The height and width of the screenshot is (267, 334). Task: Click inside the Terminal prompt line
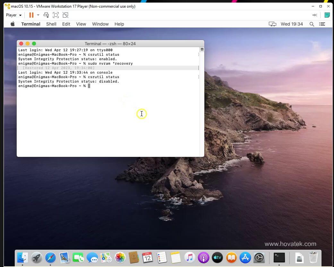click(x=96, y=86)
